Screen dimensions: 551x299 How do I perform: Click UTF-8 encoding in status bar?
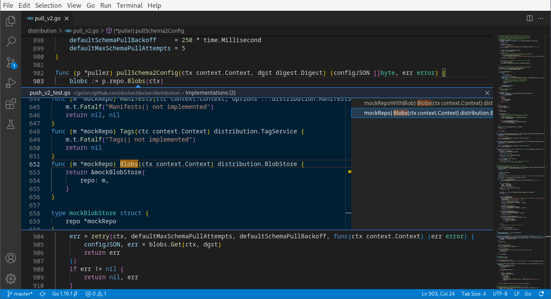(500, 294)
